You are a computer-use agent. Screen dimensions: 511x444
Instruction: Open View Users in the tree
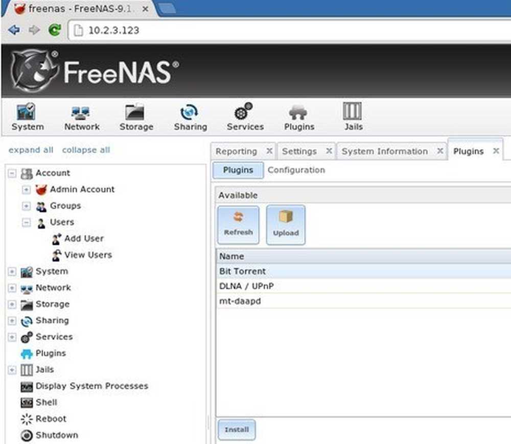(88, 255)
